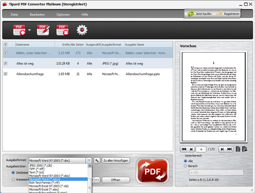Click the Rename PDF pencil icon

(43, 30)
